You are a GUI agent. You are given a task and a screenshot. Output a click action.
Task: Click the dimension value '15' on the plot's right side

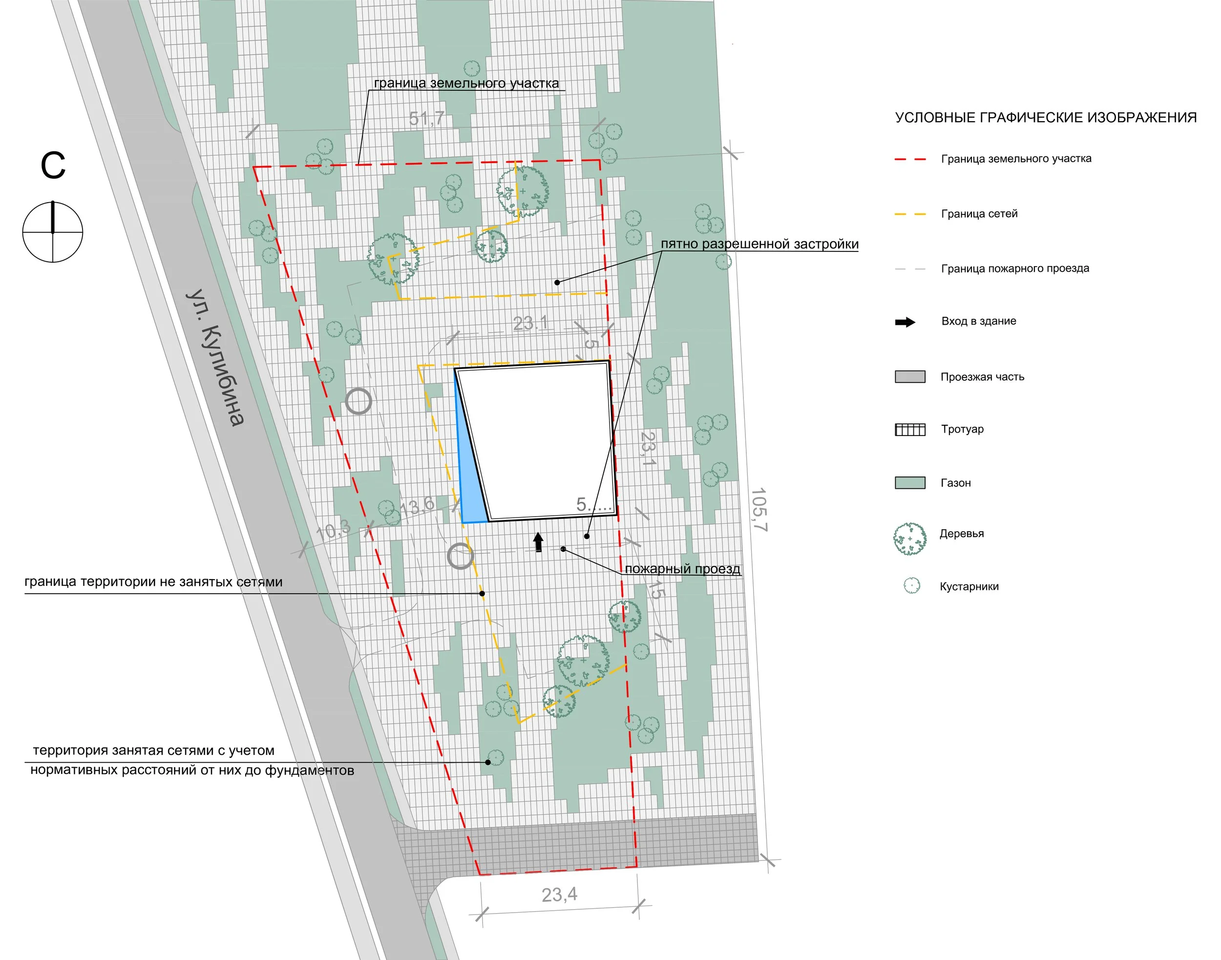pyautogui.click(x=657, y=591)
